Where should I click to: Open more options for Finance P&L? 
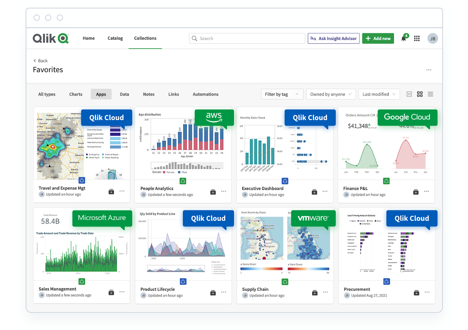point(427,192)
